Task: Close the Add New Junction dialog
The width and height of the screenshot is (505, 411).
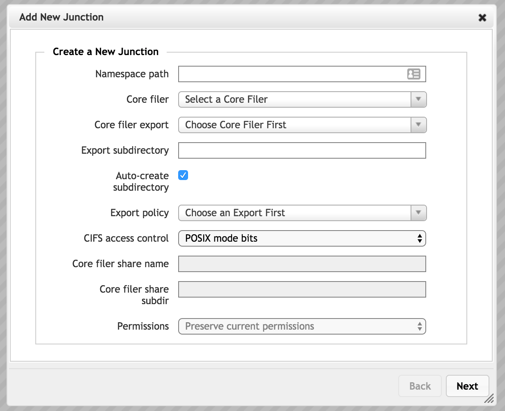Action: (482, 17)
